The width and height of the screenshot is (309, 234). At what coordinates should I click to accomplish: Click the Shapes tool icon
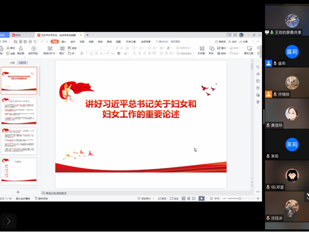pos(212,49)
